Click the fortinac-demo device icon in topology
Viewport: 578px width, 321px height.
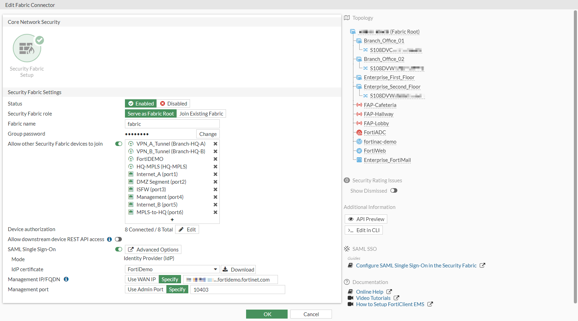(359, 141)
